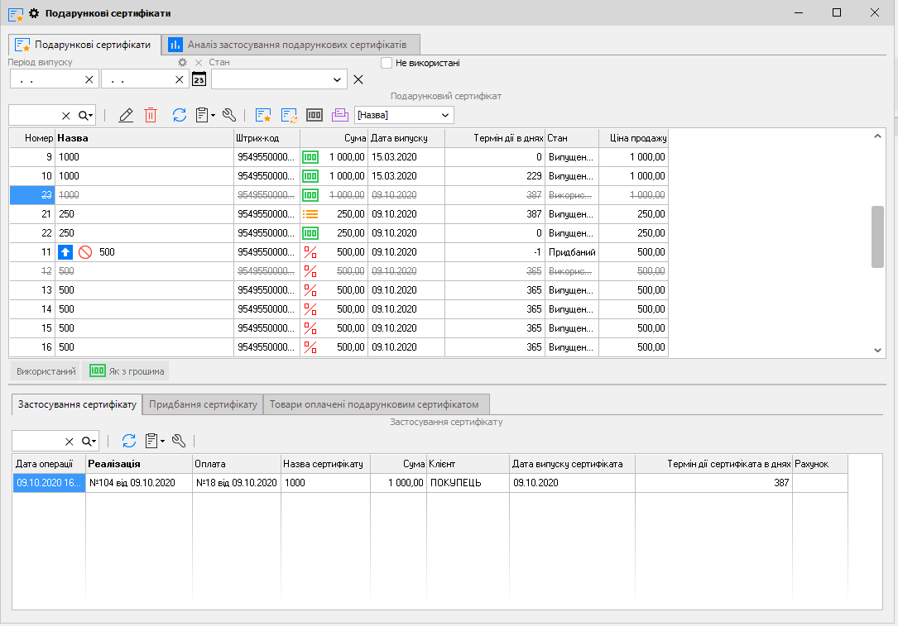This screenshot has width=898, height=626.
Task: Refresh the certificate usage list below
Action: tap(128, 441)
